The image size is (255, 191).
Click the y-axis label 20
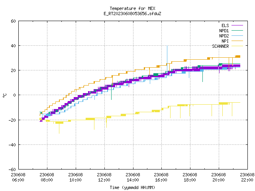point(13,71)
